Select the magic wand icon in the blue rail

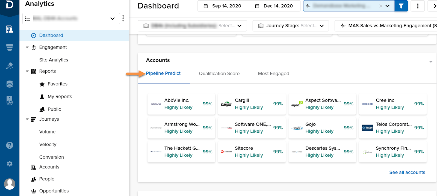coord(10,66)
